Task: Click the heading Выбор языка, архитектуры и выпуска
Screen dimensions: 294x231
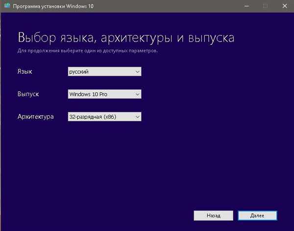Action: point(126,38)
